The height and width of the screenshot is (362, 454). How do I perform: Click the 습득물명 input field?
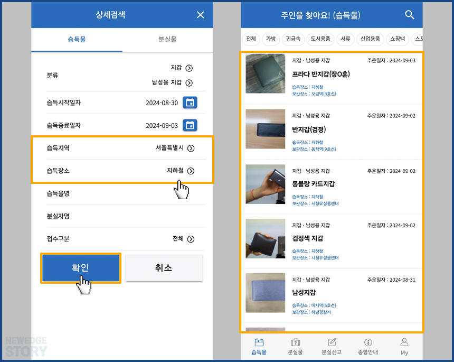coord(122,193)
